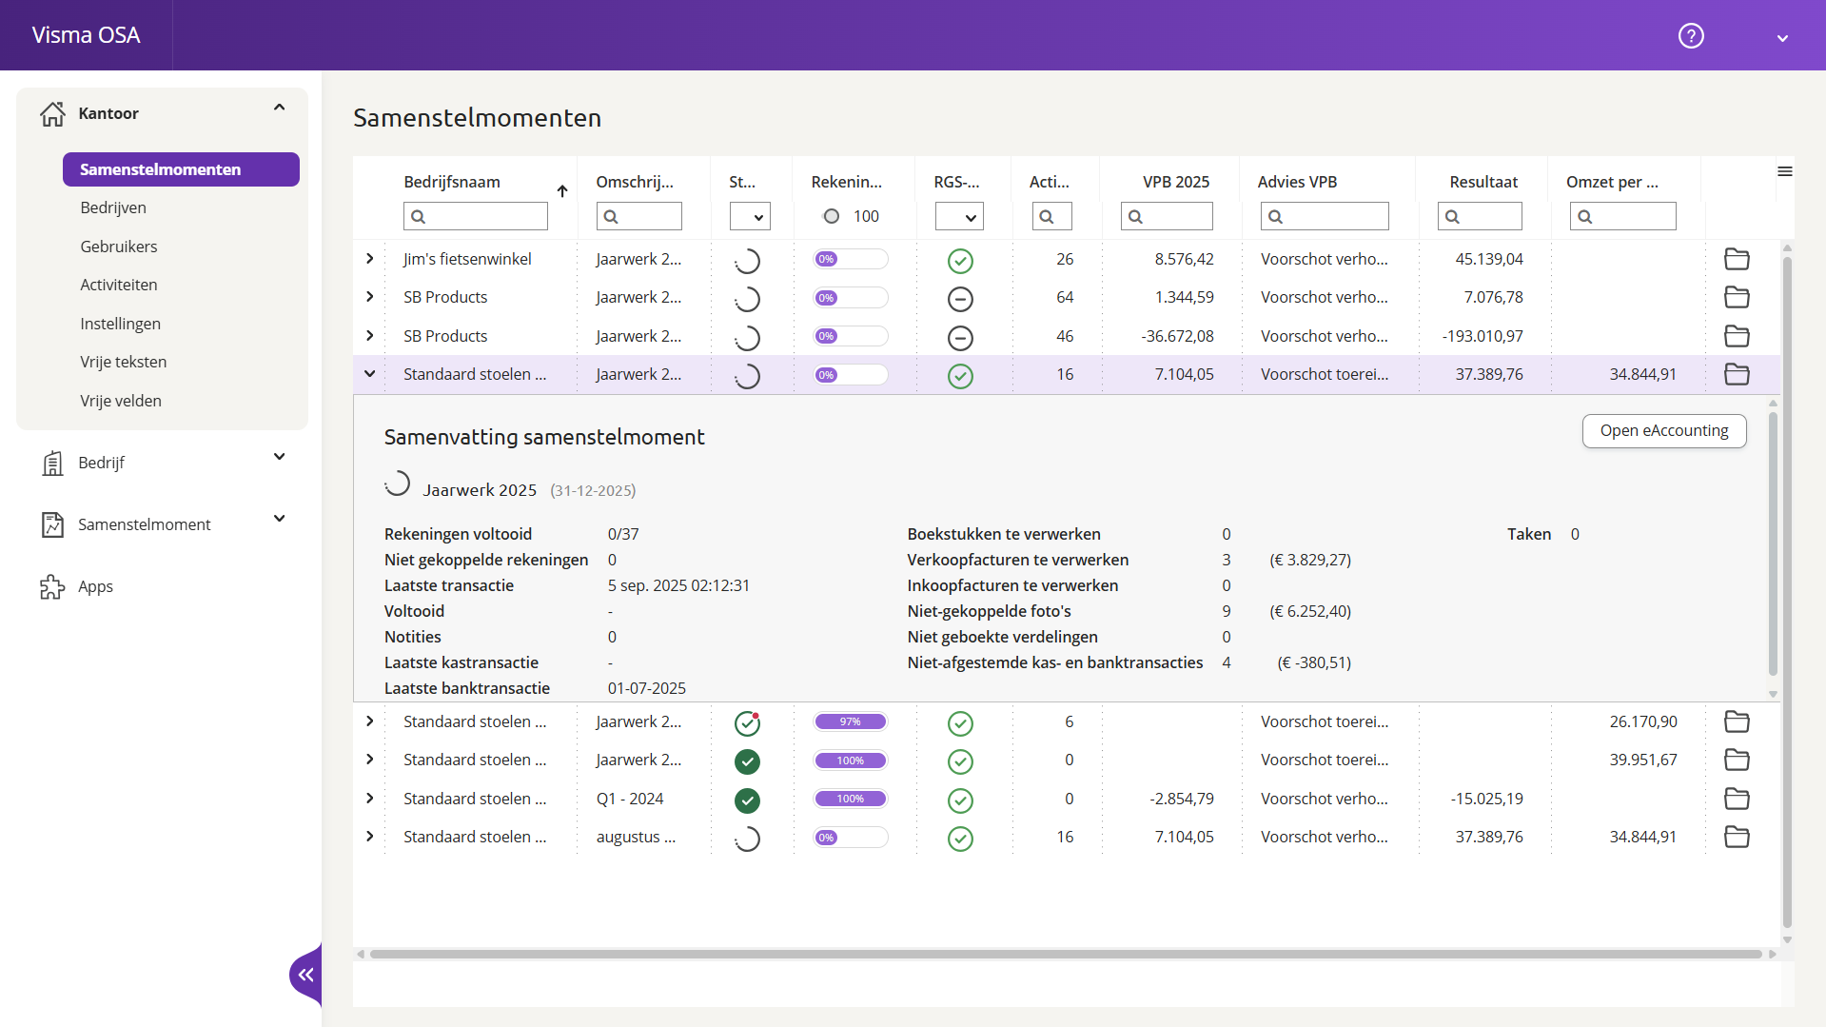
Task: Open folder icon for Q1 - 2024 row
Action: point(1737,799)
